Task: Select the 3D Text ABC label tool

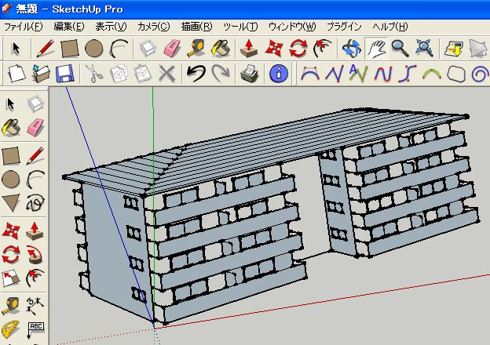Action: tap(35, 330)
